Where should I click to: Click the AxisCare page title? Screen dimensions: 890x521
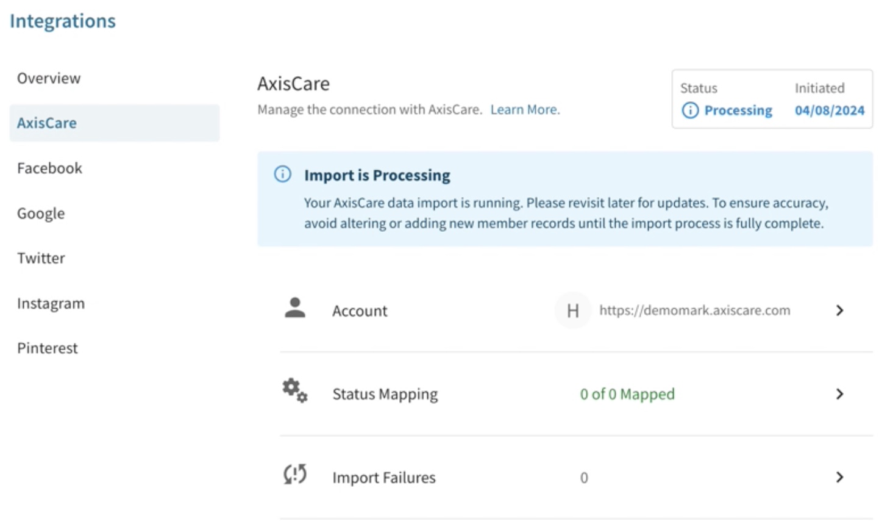(293, 83)
